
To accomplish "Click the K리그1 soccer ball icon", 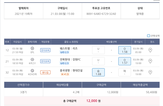I will coord(32,59).
